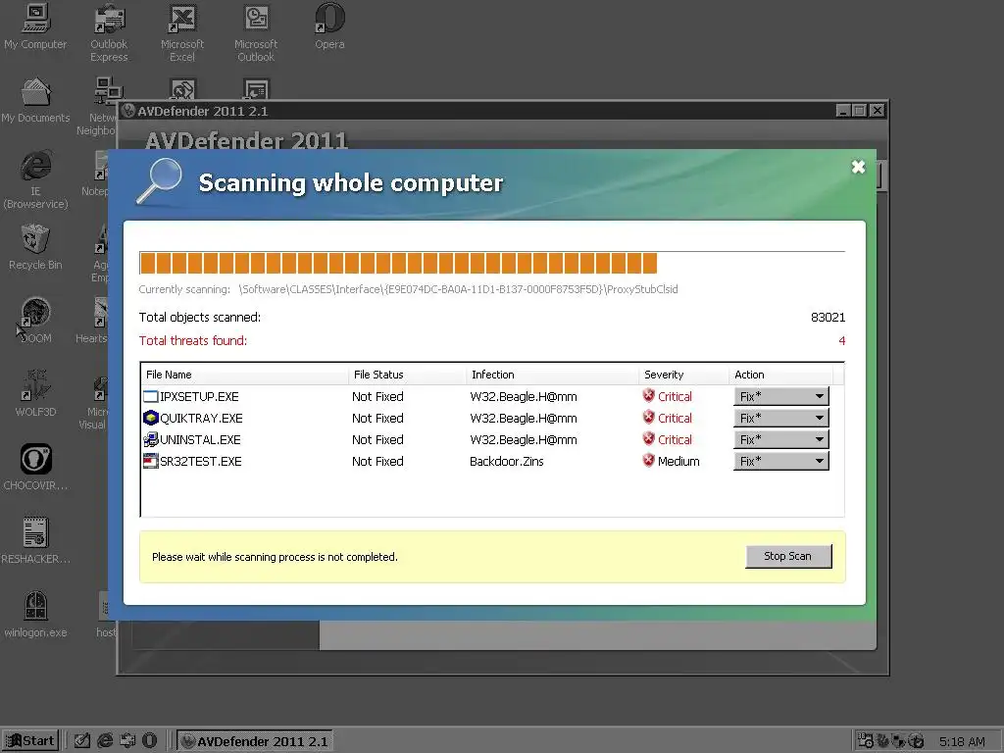Click Stop Scan button
This screenshot has height=753, width=1004.
click(788, 557)
